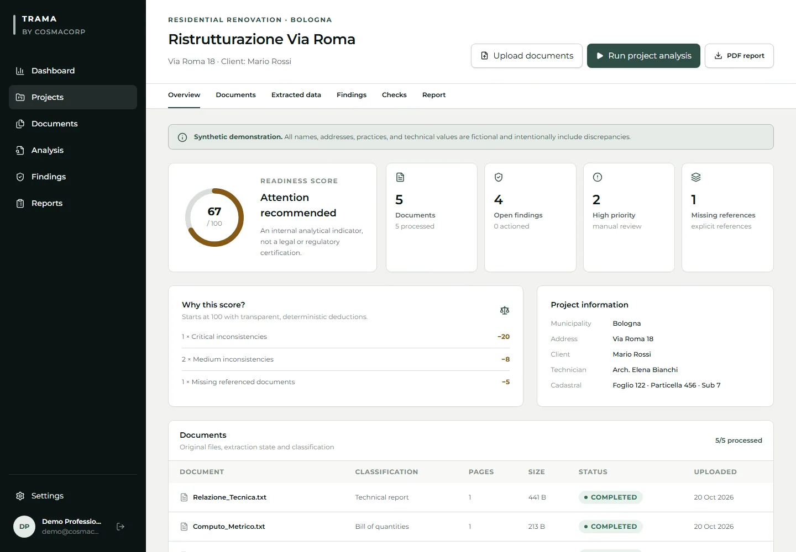Click the alert icon on High priority card
796x552 pixels.
[x=598, y=177]
